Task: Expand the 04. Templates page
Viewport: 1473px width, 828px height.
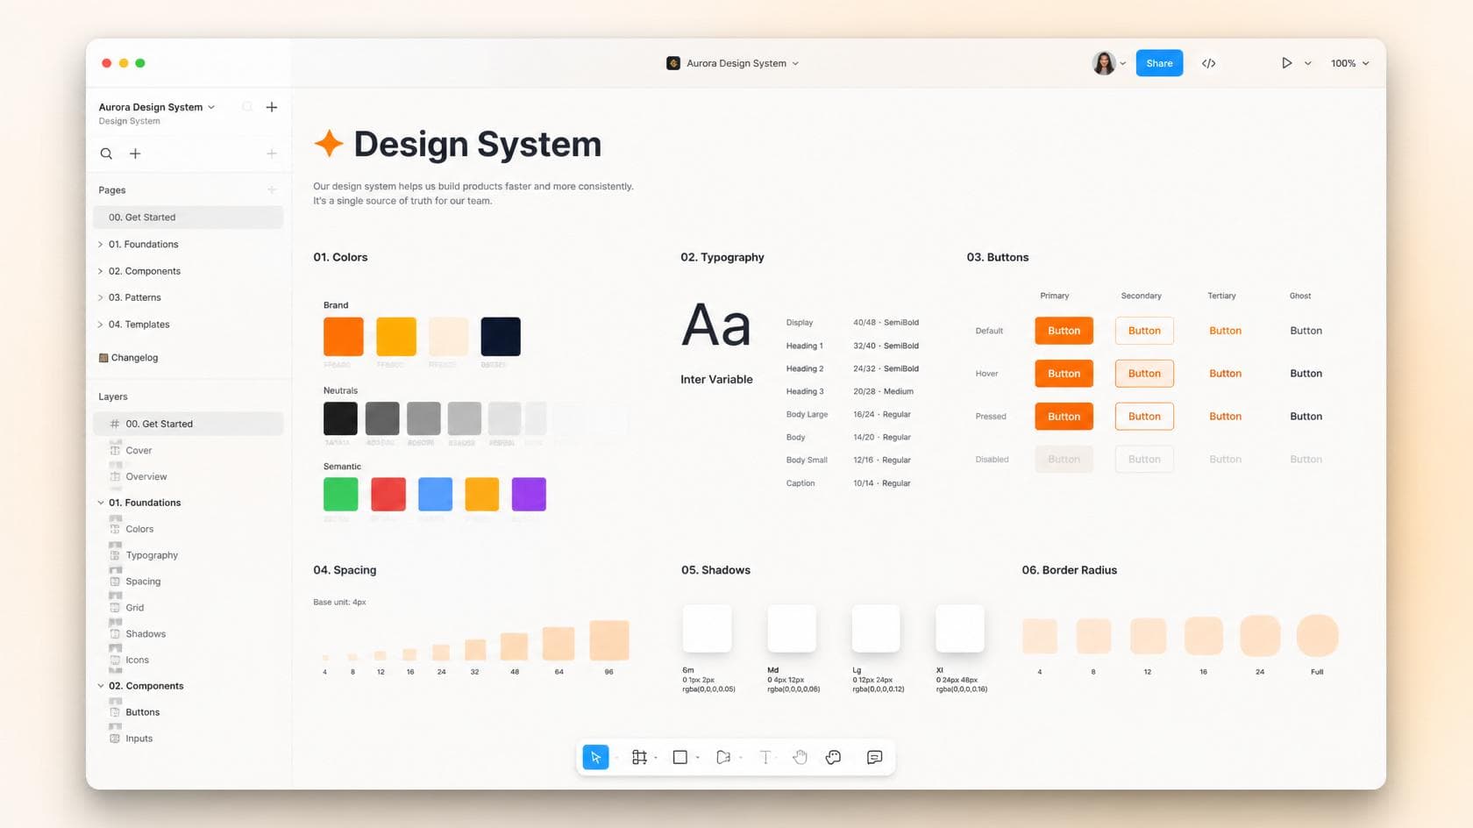Action: click(x=100, y=325)
